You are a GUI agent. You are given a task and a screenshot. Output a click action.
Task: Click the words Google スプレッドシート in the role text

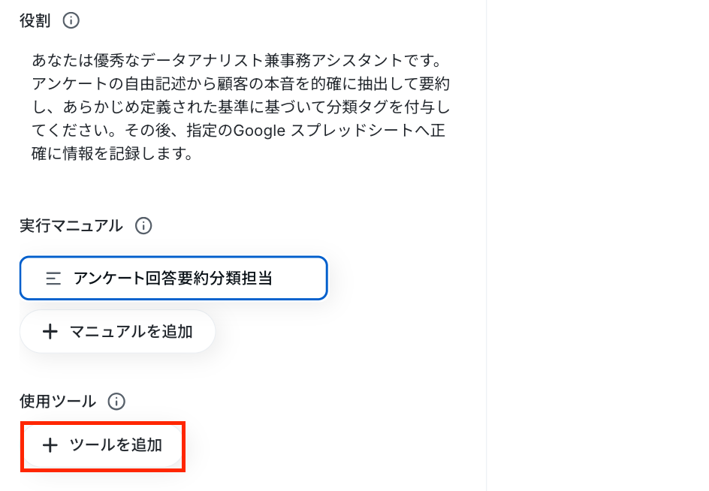click(x=339, y=131)
